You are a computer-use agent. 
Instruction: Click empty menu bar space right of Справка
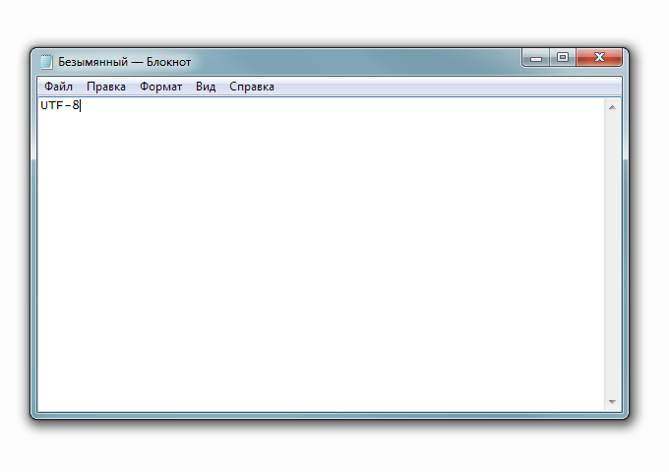pyautogui.click(x=443, y=87)
